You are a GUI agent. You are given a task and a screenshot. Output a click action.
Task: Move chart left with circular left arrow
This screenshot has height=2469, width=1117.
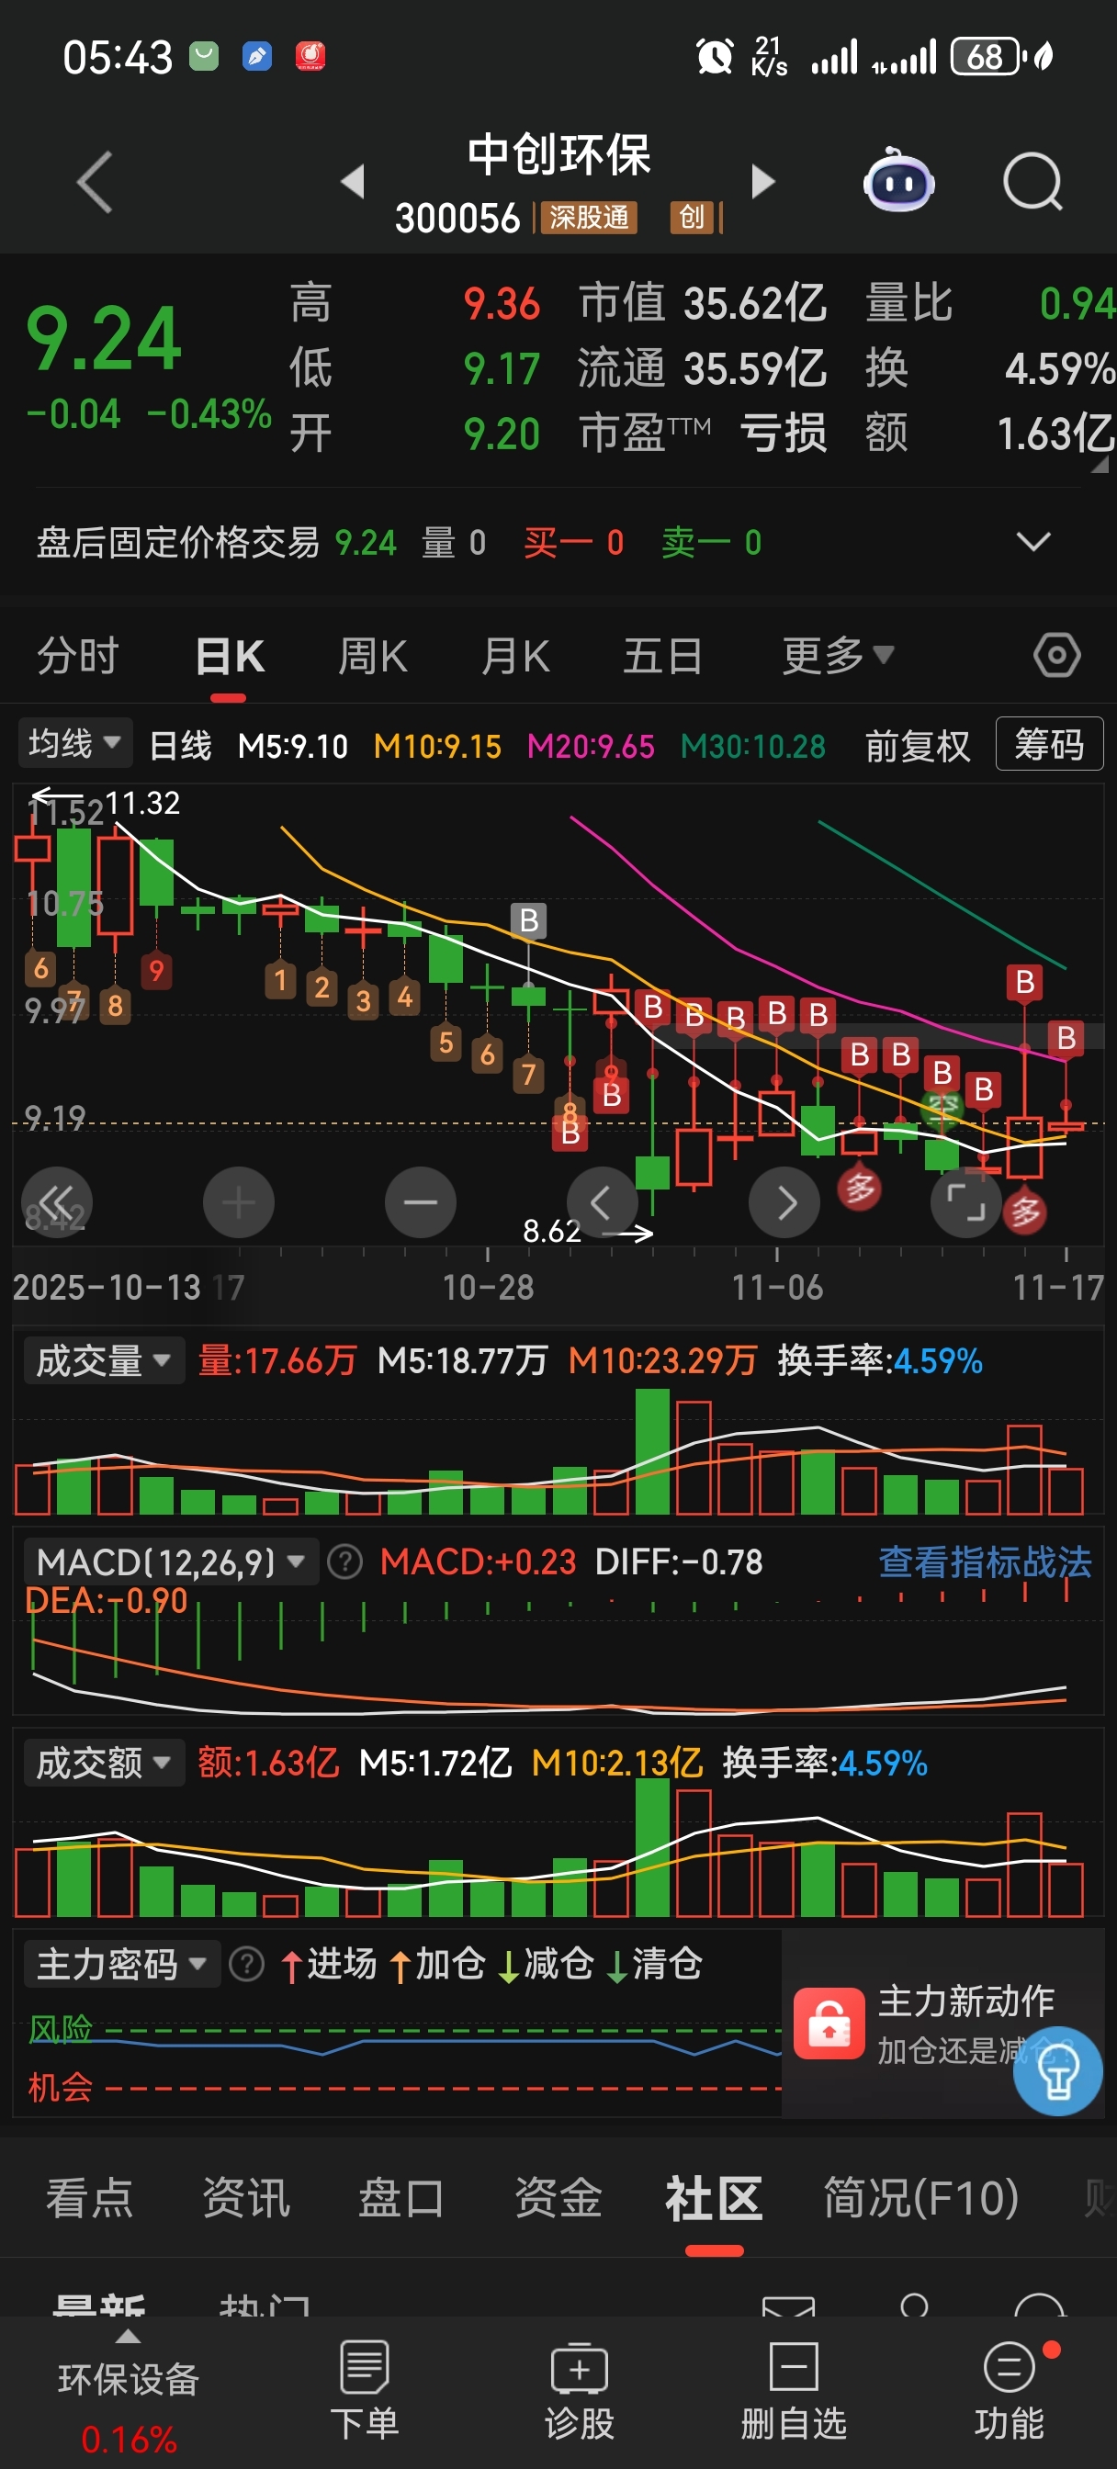pos(602,1202)
